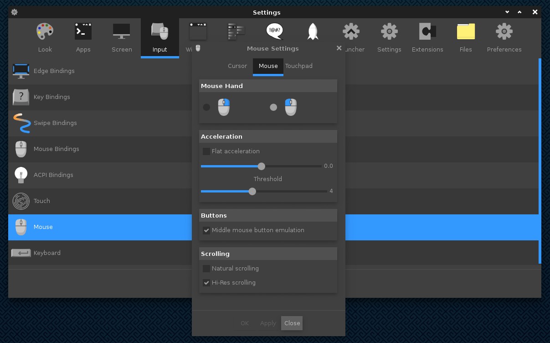The height and width of the screenshot is (343, 550).
Task: Close Mouse Settings dialog with X
Action: (339, 48)
